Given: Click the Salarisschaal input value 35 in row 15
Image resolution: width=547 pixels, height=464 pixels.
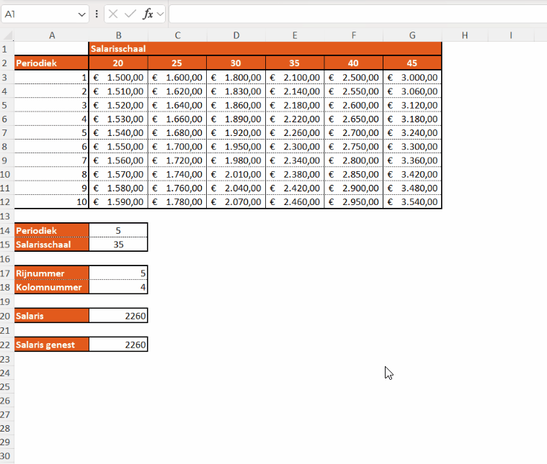Looking at the screenshot, I should pyautogui.click(x=118, y=244).
